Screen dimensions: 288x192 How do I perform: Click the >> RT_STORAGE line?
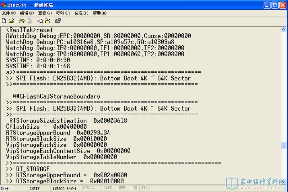(28, 169)
